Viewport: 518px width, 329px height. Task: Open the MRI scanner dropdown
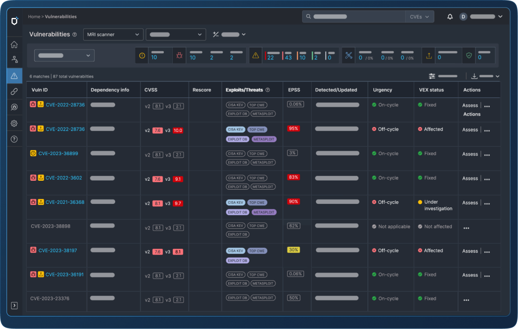(113, 35)
